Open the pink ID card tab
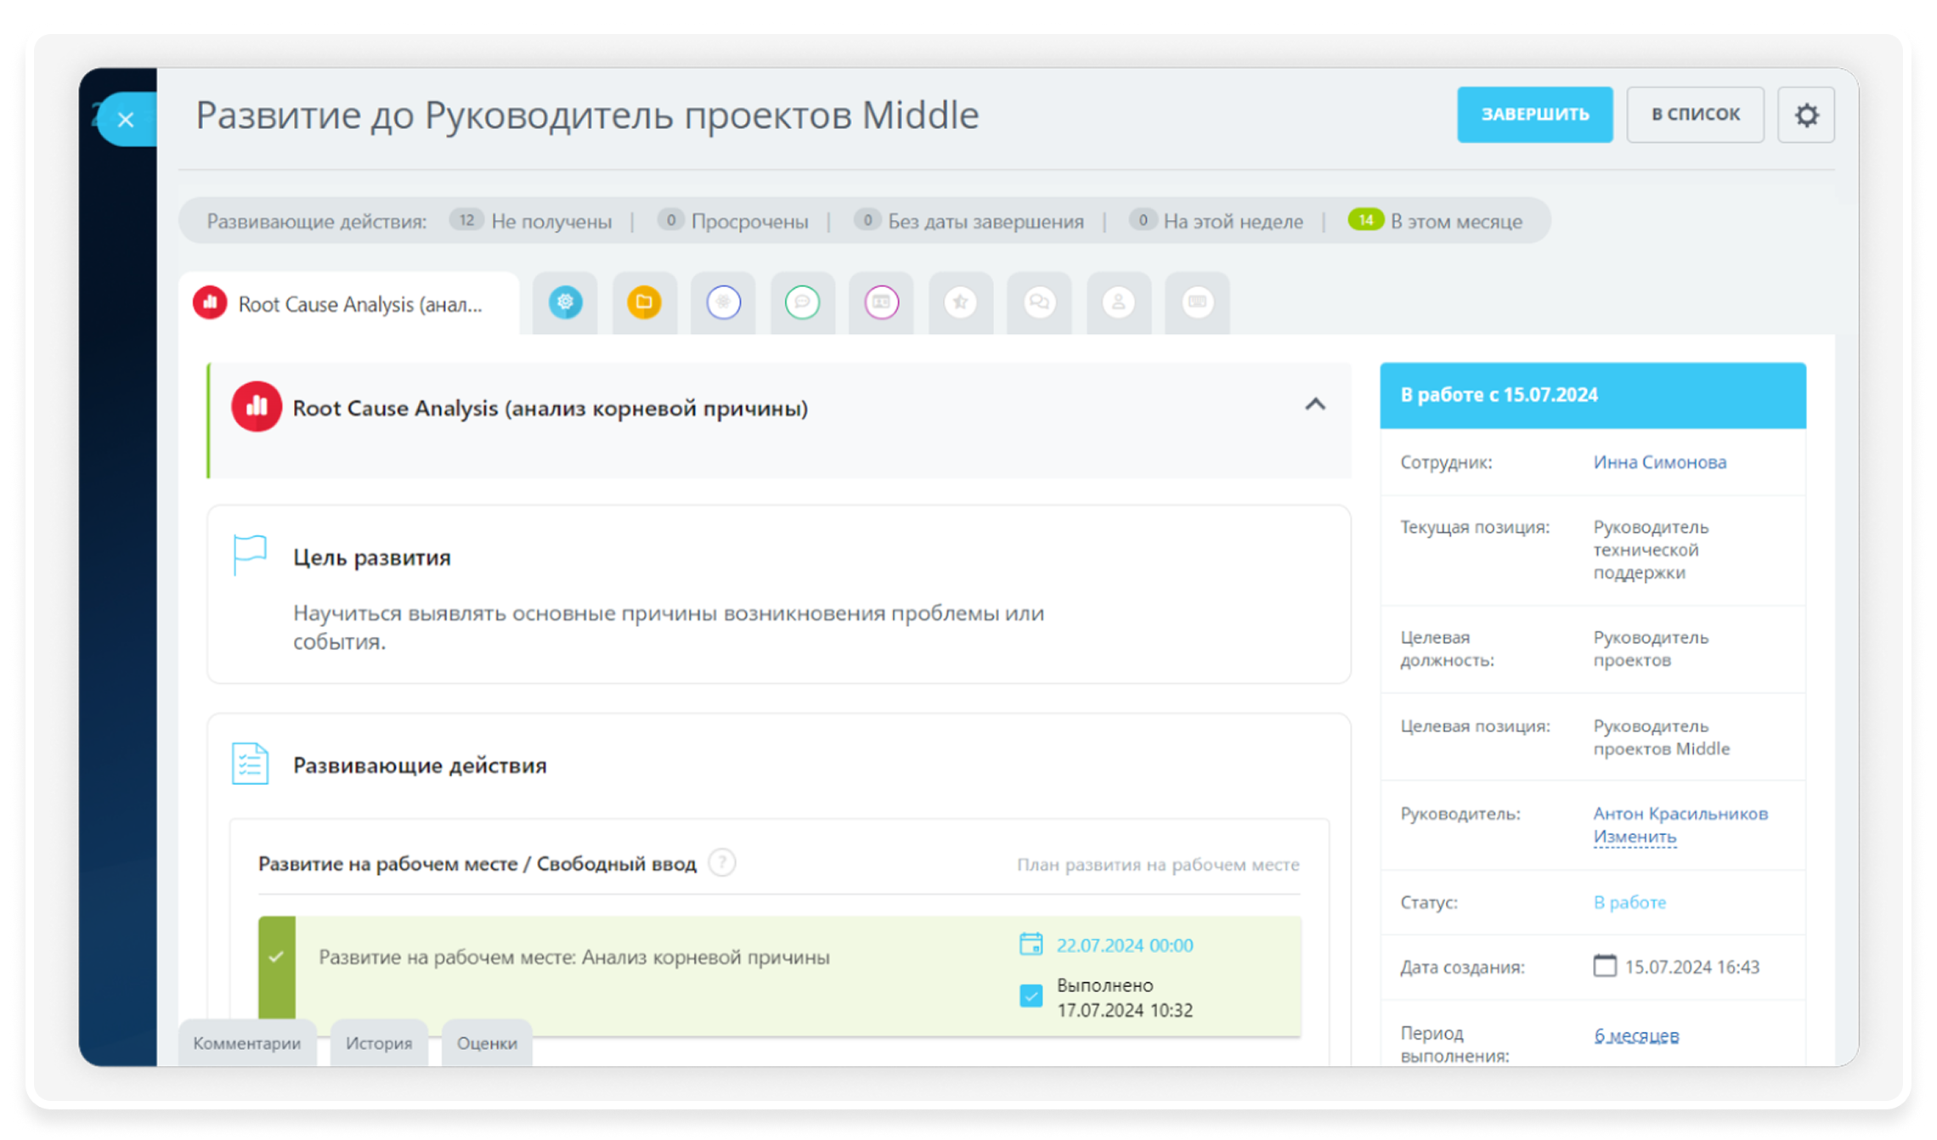The height and width of the screenshot is (1140, 1937). coord(881,302)
